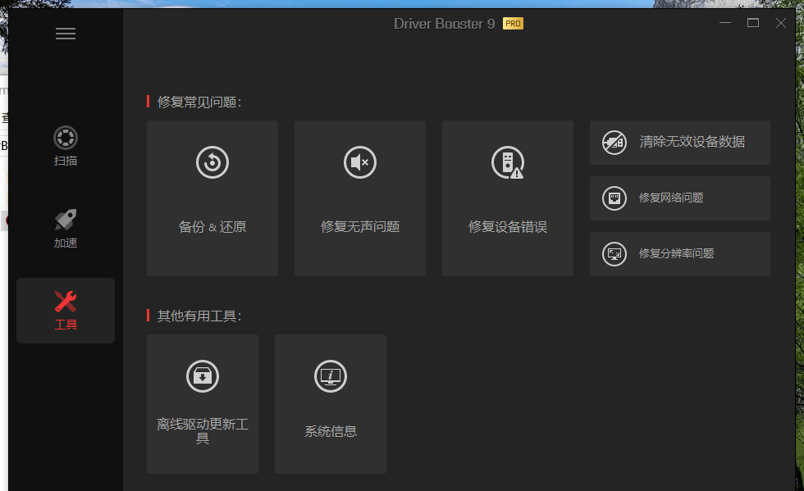The width and height of the screenshot is (804, 491).
Task: Open the 修复无声问题 tile label
Action: 360,226
